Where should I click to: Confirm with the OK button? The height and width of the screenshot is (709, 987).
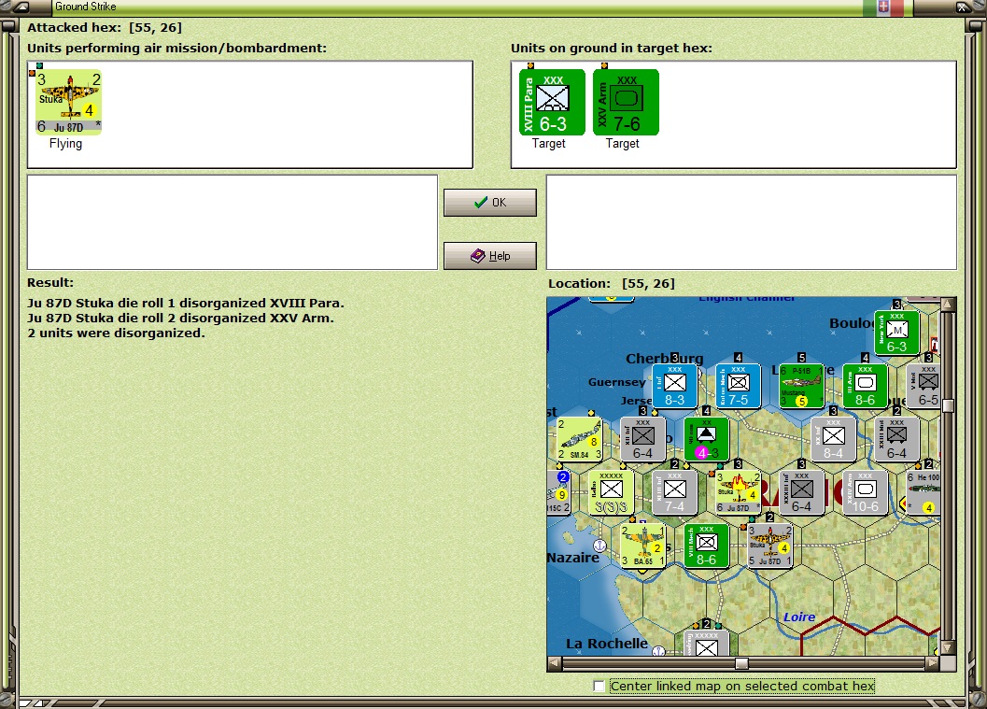pyautogui.click(x=489, y=202)
